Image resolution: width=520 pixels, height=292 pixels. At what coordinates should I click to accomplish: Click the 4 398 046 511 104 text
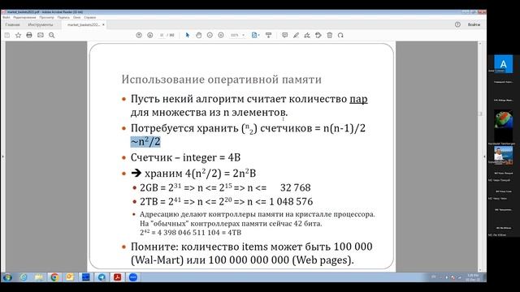point(188,233)
